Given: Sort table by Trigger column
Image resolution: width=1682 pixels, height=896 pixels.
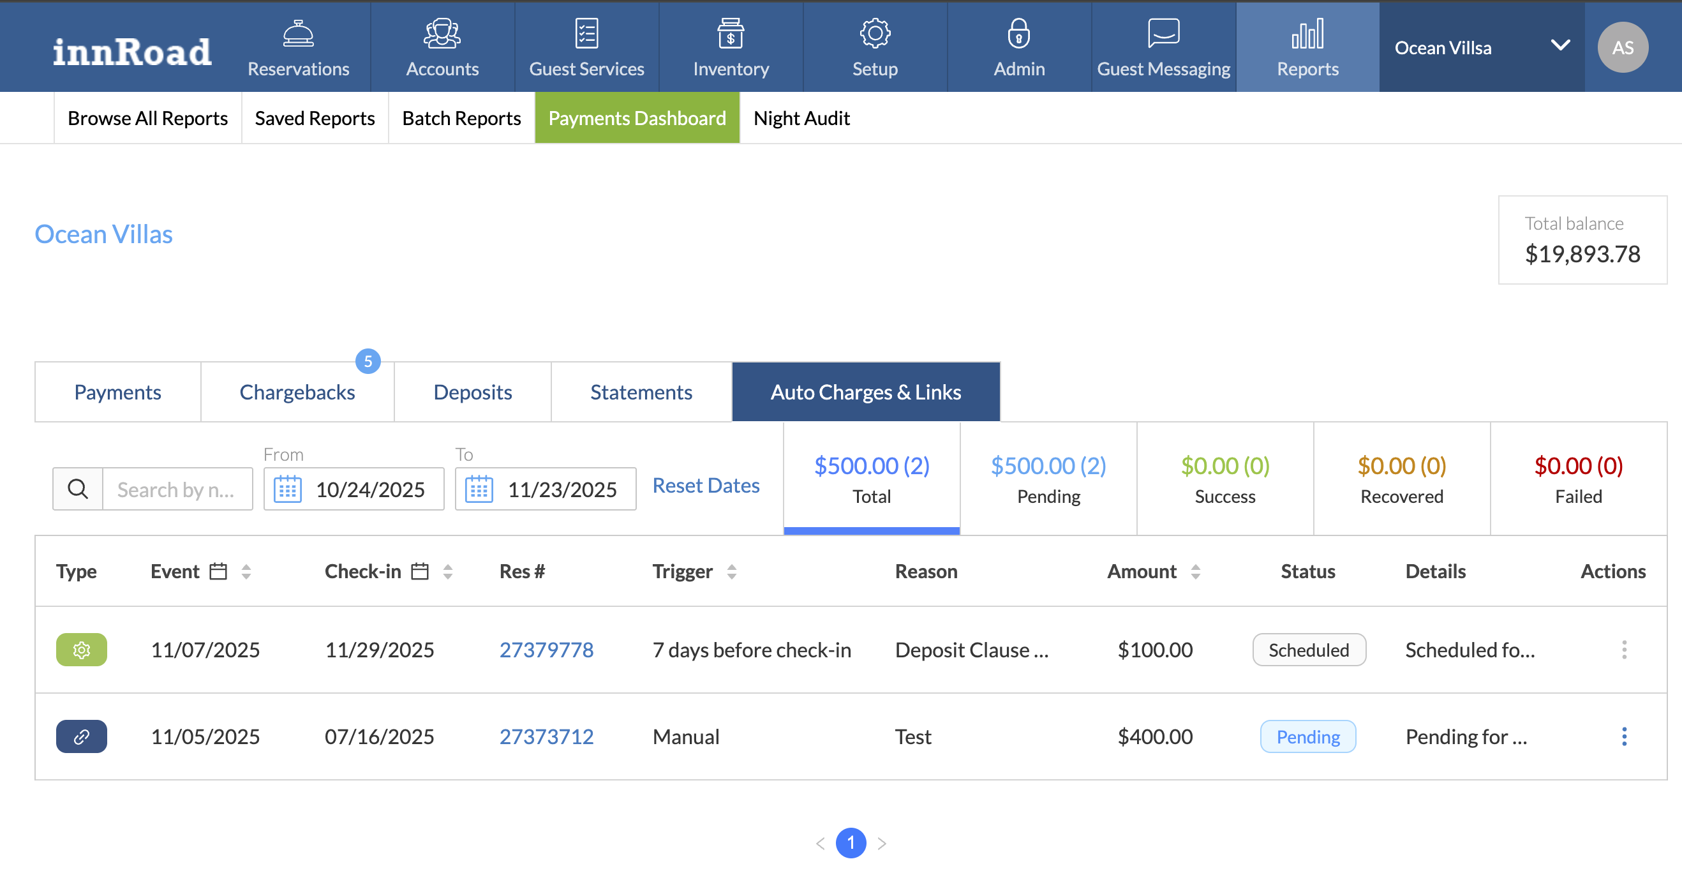Looking at the screenshot, I should coord(731,572).
